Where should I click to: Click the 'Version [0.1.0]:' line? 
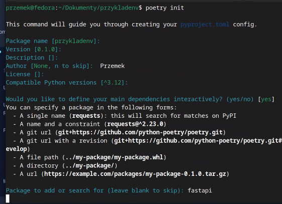(34, 49)
